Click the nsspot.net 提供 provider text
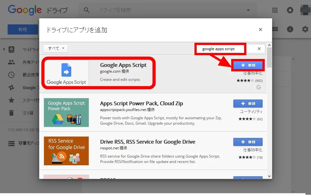Image resolution: width=311 pixels, height=195 pixels. [113, 148]
